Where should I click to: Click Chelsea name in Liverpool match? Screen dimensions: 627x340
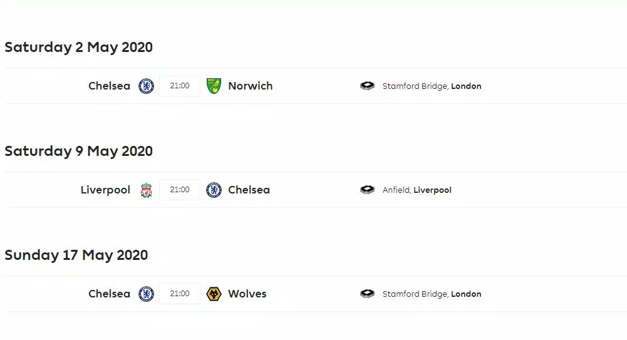[249, 190]
